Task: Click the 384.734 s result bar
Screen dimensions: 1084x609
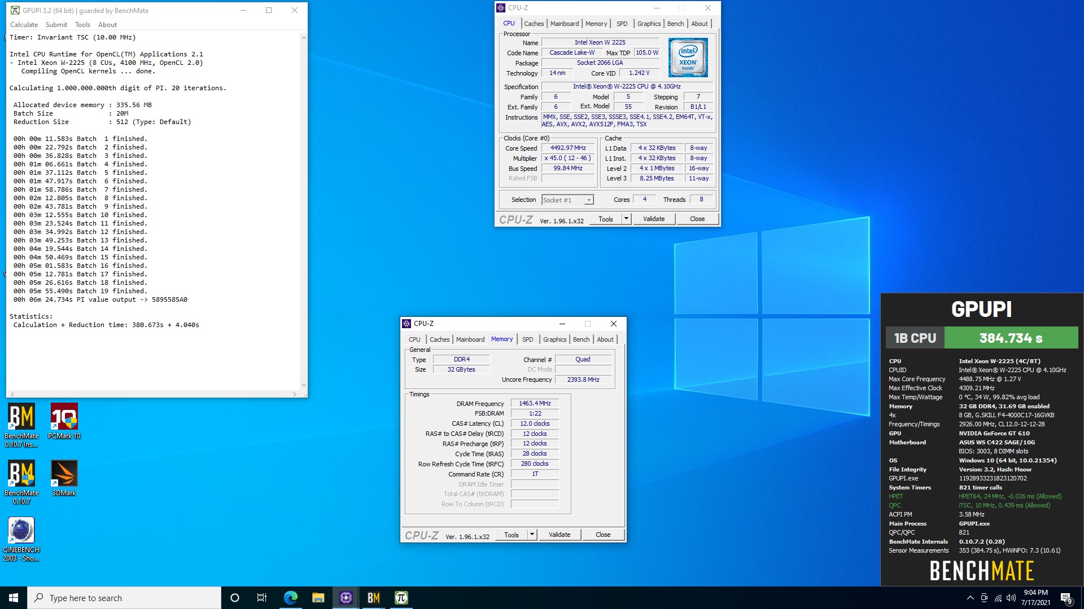Action: click(x=1011, y=338)
